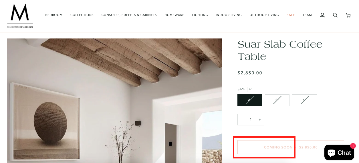
Task: Decrease quantity with minus button
Action: click(242, 120)
